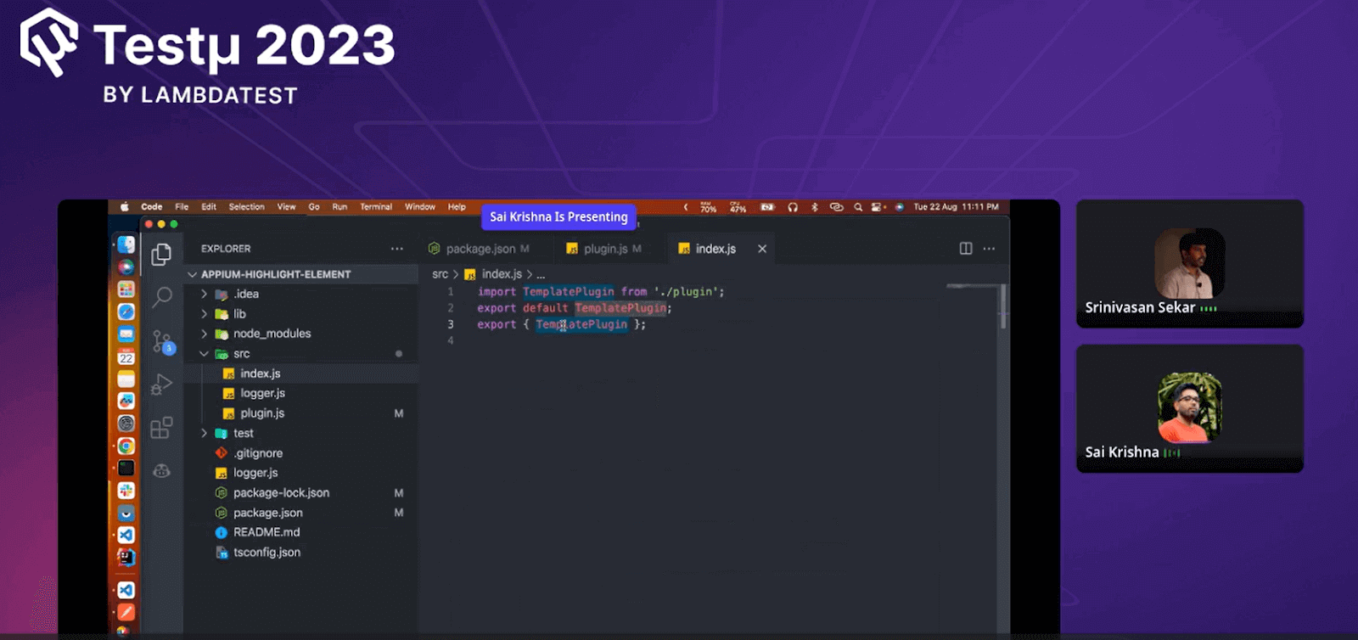This screenshot has height=640, width=1358.
Task: Click the battery icon in menu bar
Action: (767, 207)
